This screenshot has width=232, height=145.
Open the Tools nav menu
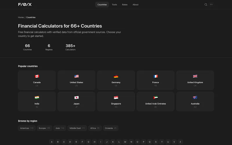tap(114, 5)
